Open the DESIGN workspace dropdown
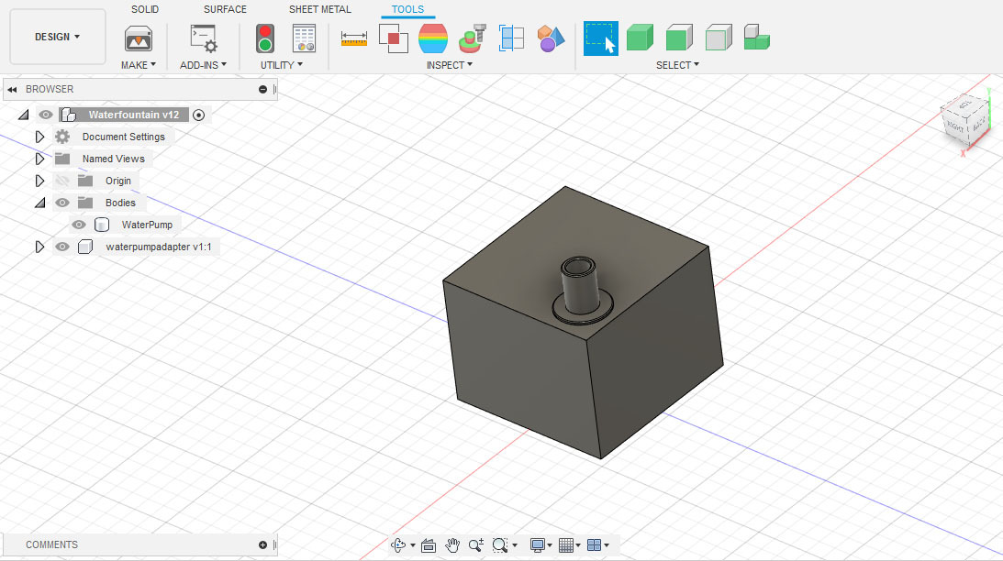The image size is (1003, 561). (x=58, y=37)
